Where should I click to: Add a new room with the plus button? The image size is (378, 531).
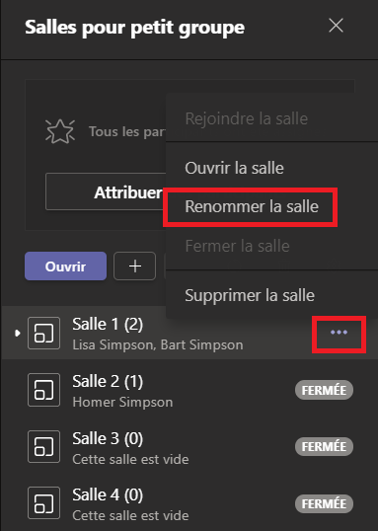click(x=135, y=266)
